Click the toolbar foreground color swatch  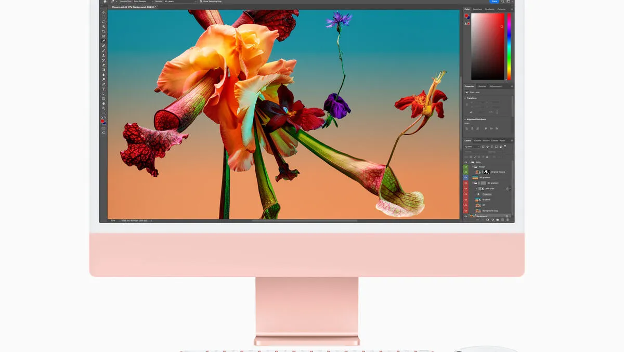(x=102, y=120)
